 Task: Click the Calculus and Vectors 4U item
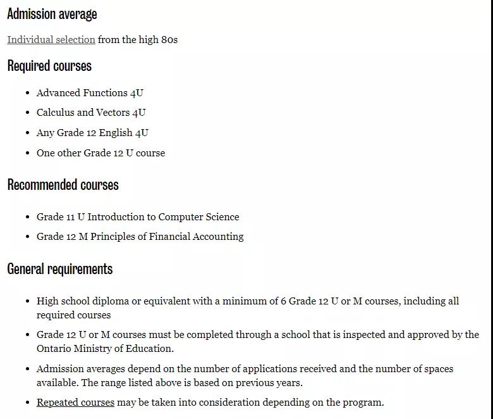91,113
